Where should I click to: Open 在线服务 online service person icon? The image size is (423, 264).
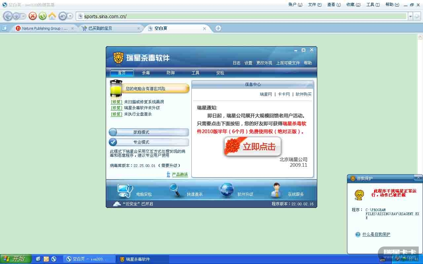pos(276,190)
